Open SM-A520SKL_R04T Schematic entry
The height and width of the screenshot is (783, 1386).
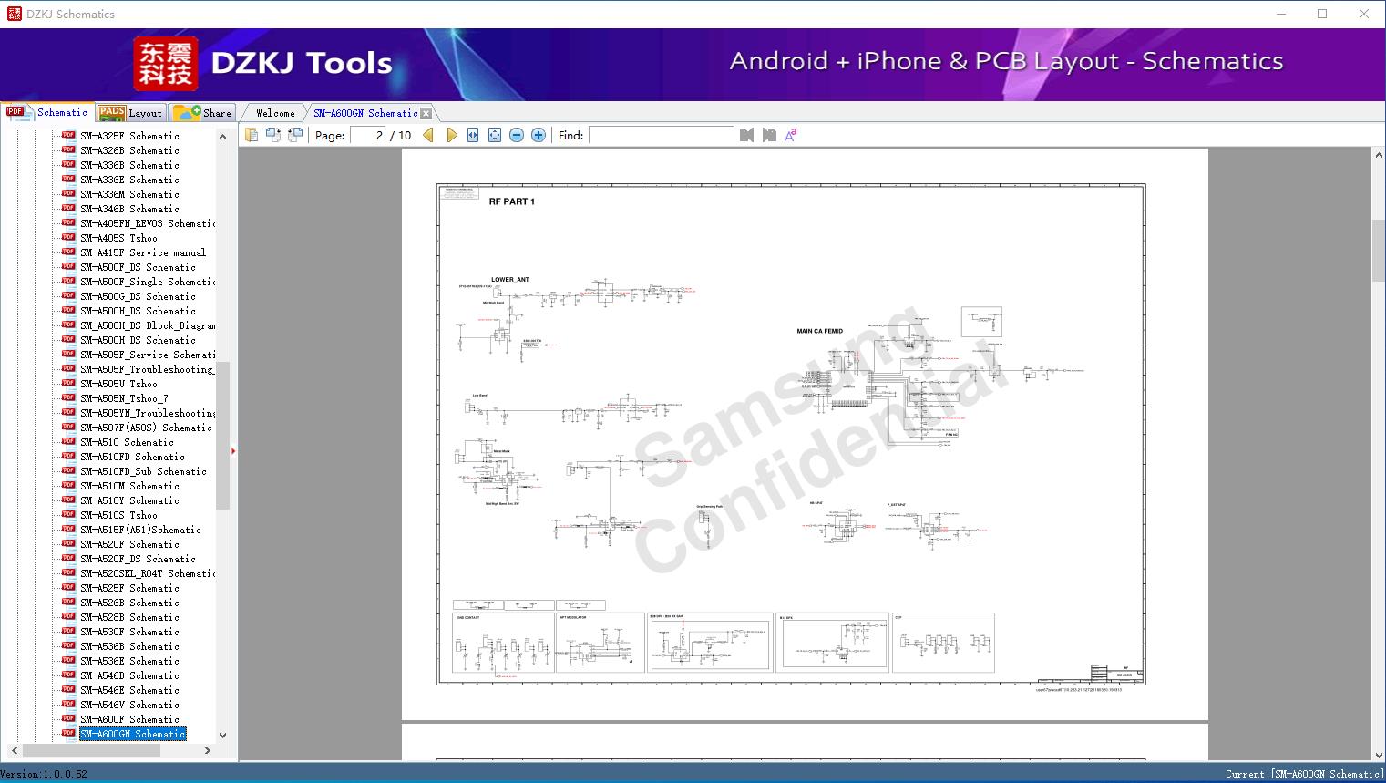coord(148,573)
